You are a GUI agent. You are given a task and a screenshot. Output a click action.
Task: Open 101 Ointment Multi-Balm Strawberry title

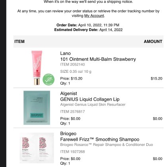click(x=98, y=59)
